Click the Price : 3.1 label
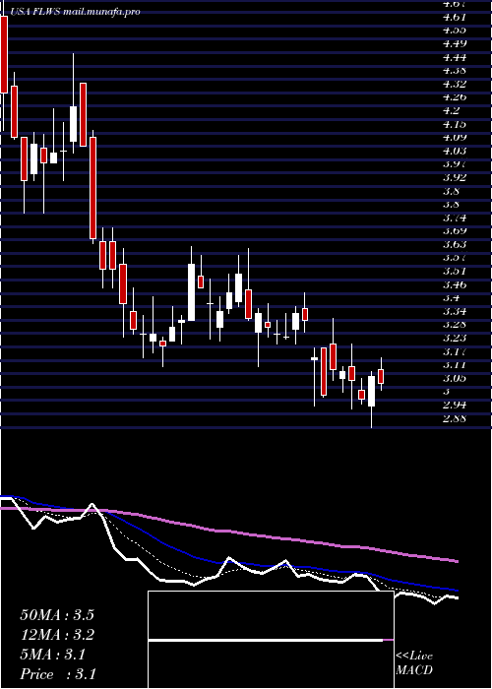The width and height of the screenshot is (492, 689). (x=57, y=674)
